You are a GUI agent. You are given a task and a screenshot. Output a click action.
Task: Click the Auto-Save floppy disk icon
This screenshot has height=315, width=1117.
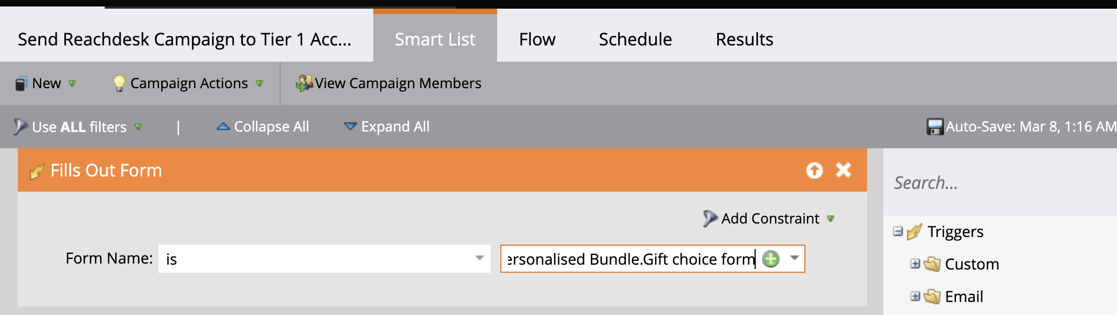[934, 127]
